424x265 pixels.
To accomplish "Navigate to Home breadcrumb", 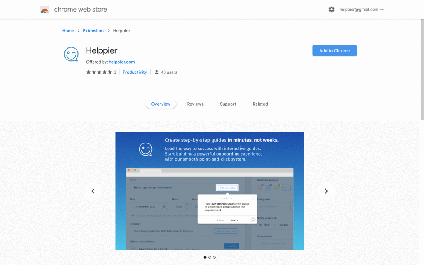I will click(x=68, y=31).
